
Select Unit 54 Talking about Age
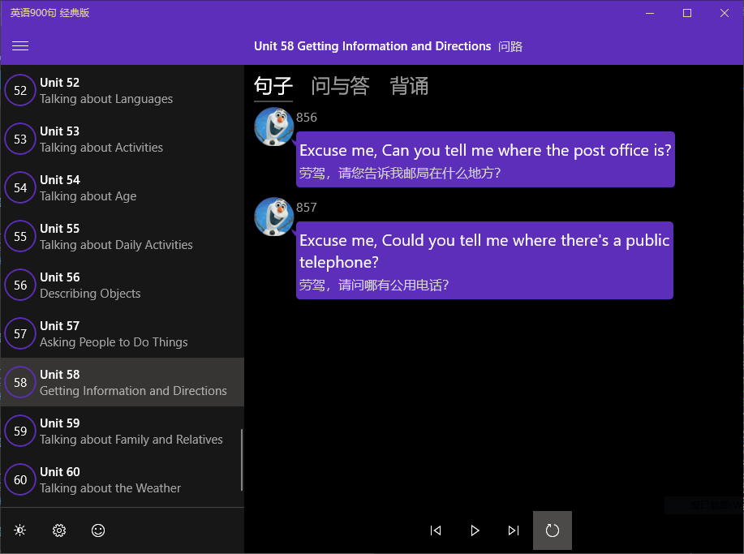pyautogui.click(x=123, y=188)
